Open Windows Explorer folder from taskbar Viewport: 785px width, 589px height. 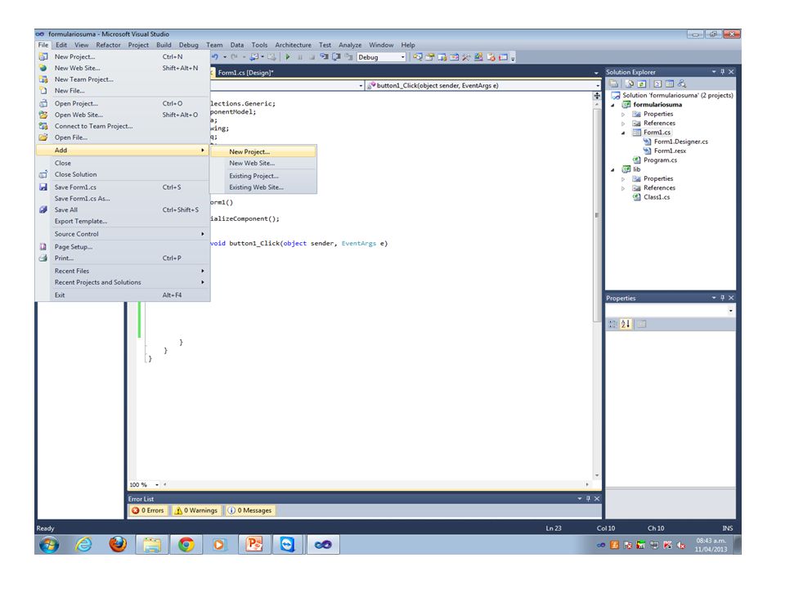152,545
